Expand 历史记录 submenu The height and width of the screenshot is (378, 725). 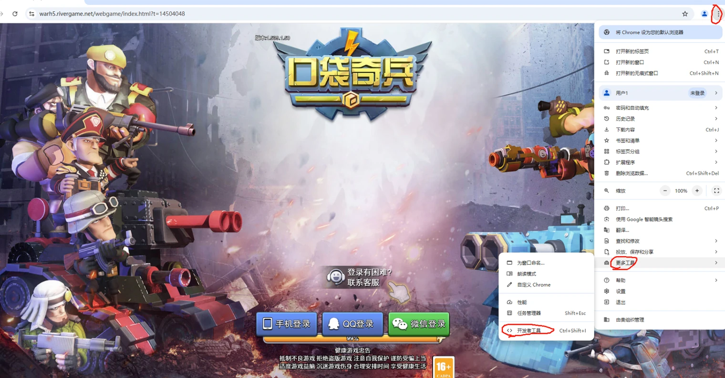661,119
